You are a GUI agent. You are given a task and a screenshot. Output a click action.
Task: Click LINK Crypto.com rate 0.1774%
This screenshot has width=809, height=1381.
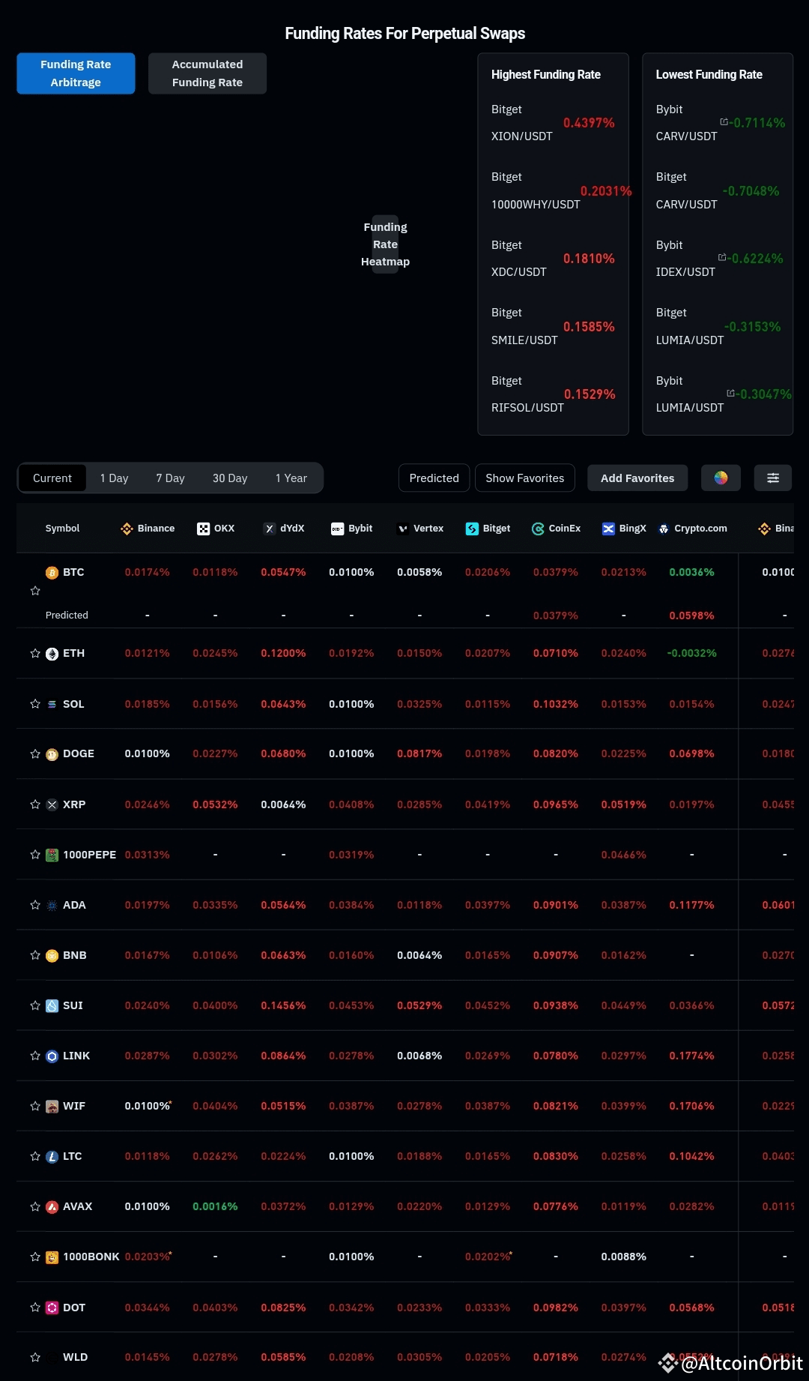pyautogui.click(x=691, y=1056)
